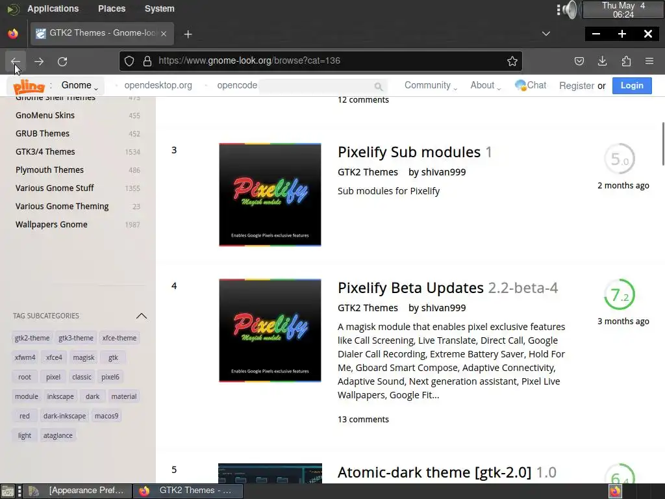Screen dimensions: 665x499
Task: Filter by the magisk tag
Action: click(x=84, y=357)
